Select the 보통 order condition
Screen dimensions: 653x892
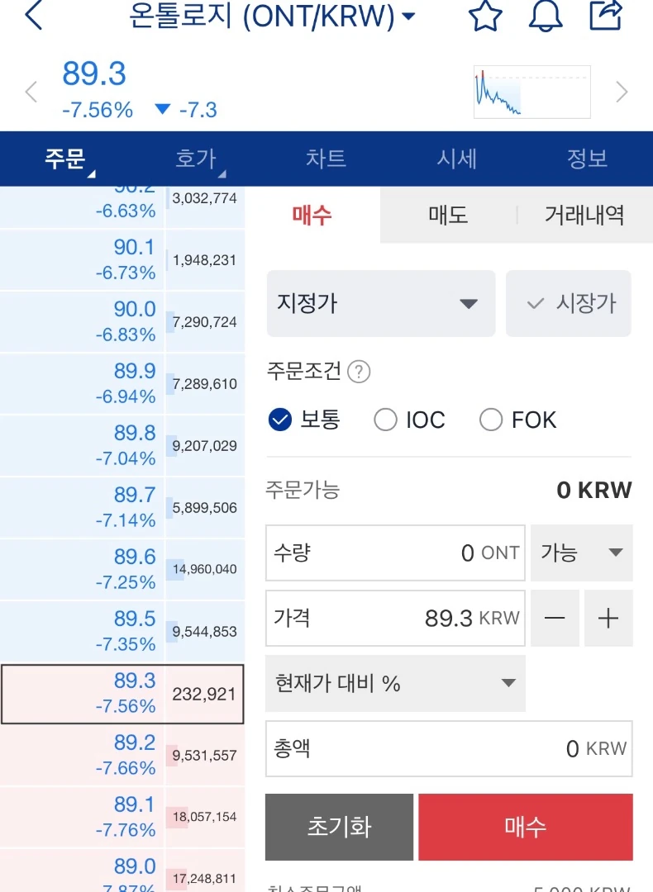(x=304, y=420)
